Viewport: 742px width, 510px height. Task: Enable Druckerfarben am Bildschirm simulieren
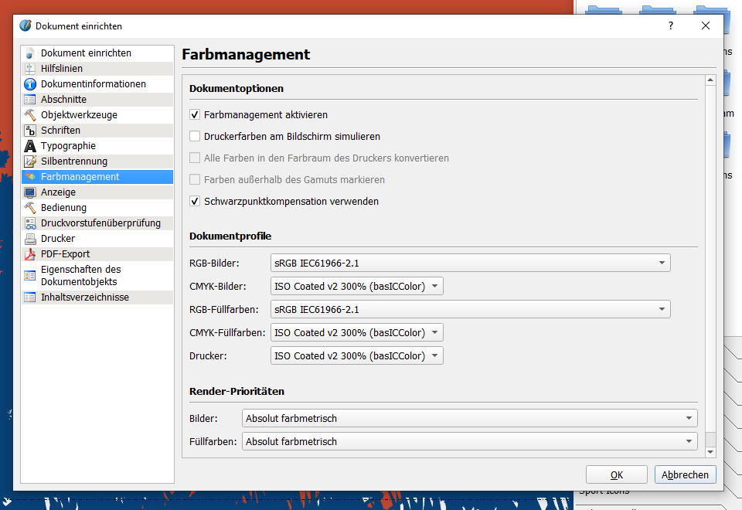pyautogui.click(x=195, y=137)
